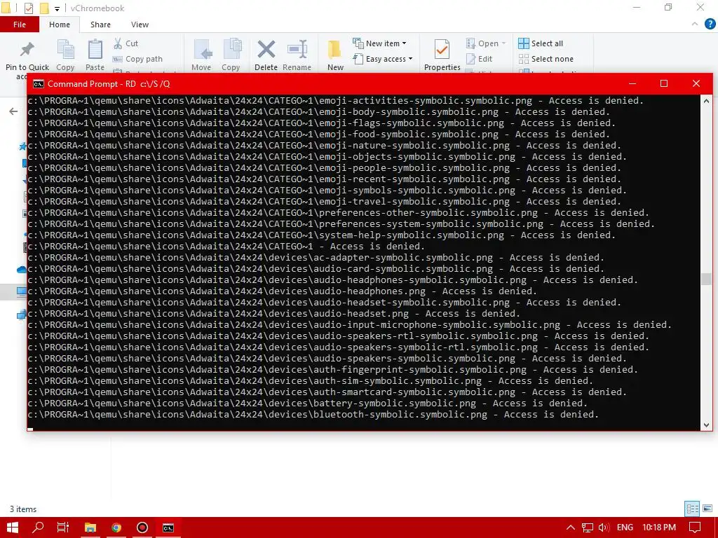Click the network tray icon

click(587, 527)
